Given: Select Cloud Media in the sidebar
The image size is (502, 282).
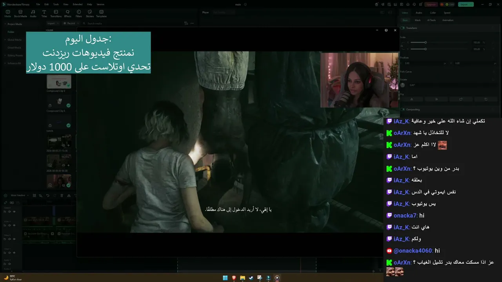Looking at the screenshot, I should (14, 47).
